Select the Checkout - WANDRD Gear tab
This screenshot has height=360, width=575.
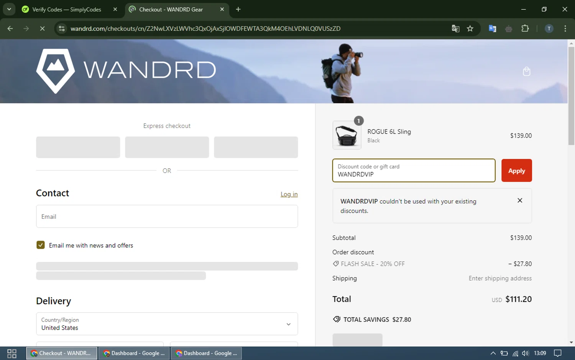[x=171, y=9]
